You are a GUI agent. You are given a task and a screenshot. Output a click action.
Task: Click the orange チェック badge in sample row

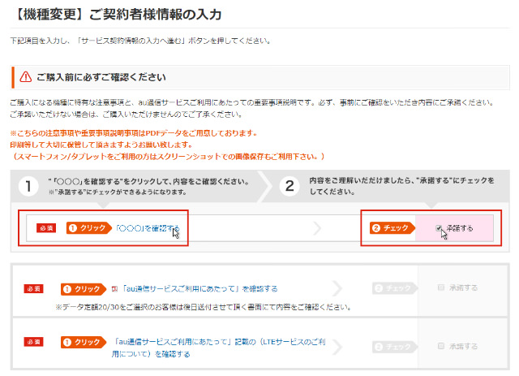click(392, 228)
